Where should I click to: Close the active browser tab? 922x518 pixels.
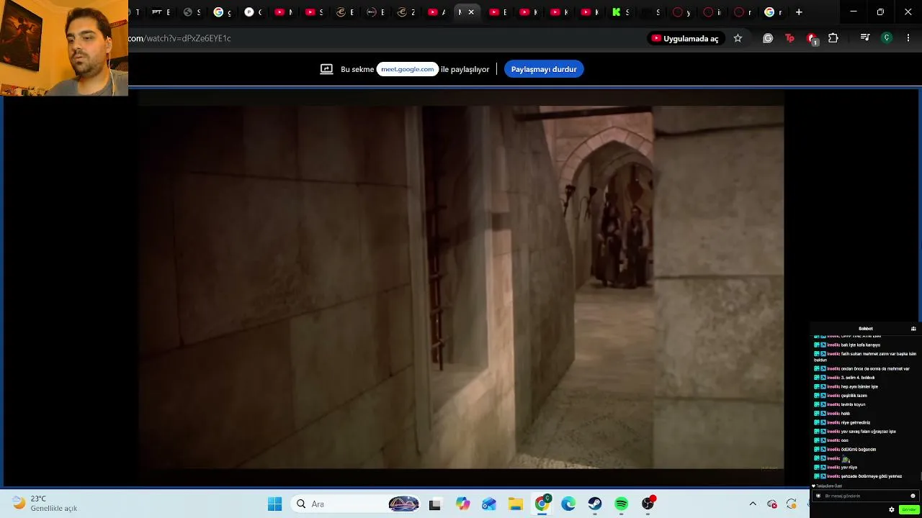[x=471, y=12]
